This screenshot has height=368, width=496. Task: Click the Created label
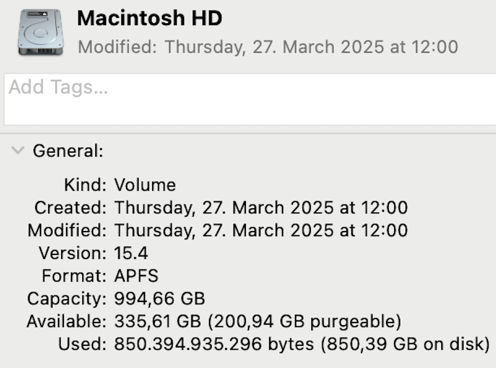tap(70, 207)
